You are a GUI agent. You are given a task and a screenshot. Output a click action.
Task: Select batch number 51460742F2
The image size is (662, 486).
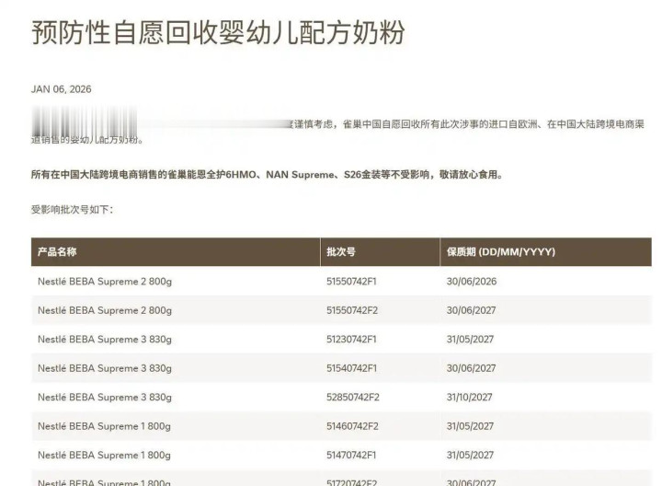coord(352,426)
